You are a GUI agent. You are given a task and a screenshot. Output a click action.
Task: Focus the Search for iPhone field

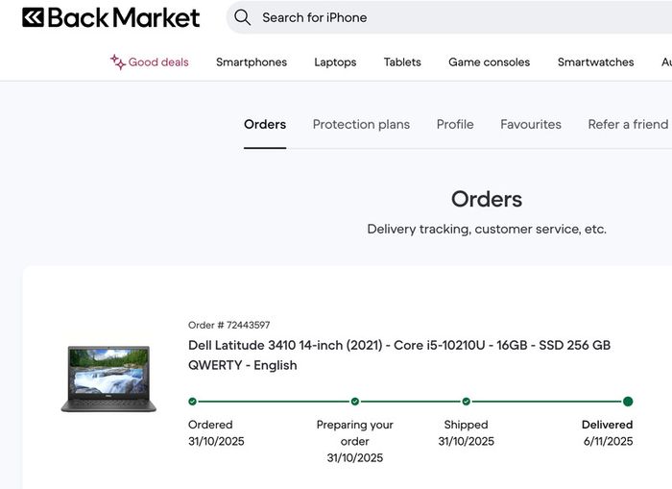point(448,17)
